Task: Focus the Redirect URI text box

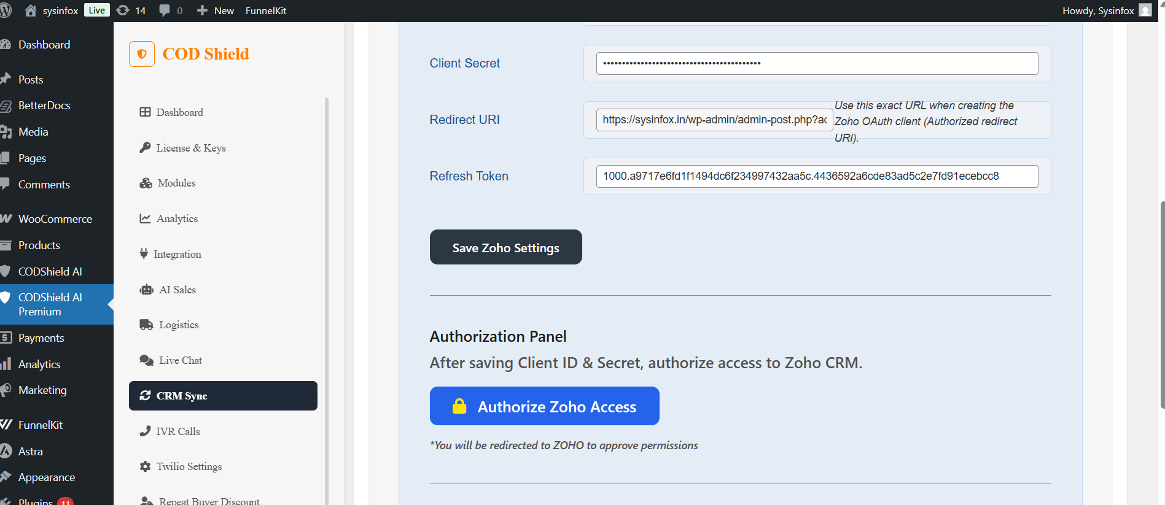Action: click(714, 120)
